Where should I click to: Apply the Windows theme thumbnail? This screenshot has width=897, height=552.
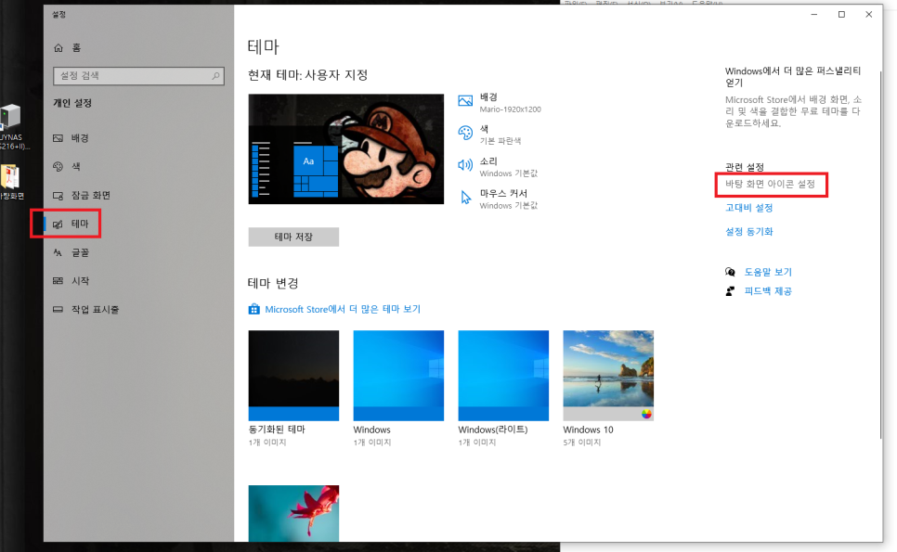coord(398,376)
